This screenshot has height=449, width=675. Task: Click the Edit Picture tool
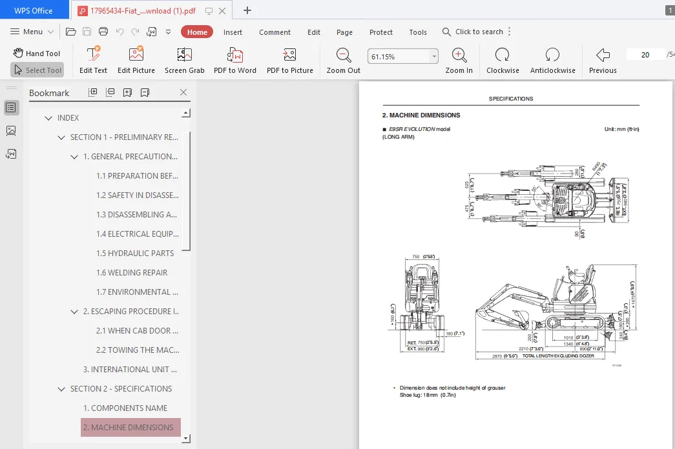(136, 61)
